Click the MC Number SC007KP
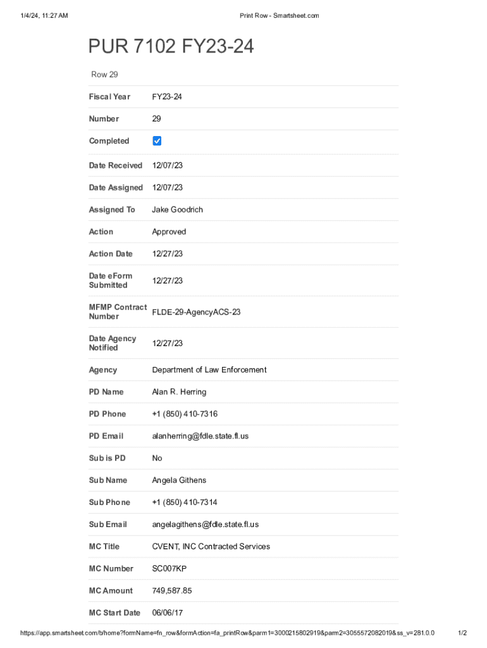487x648 pixels. [x=169, y=569]
